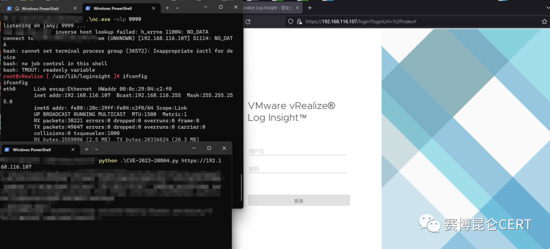This screenshot has height=249, width=550.
Task: Maximize the upper PowerShell window
Action: point(221,7)
